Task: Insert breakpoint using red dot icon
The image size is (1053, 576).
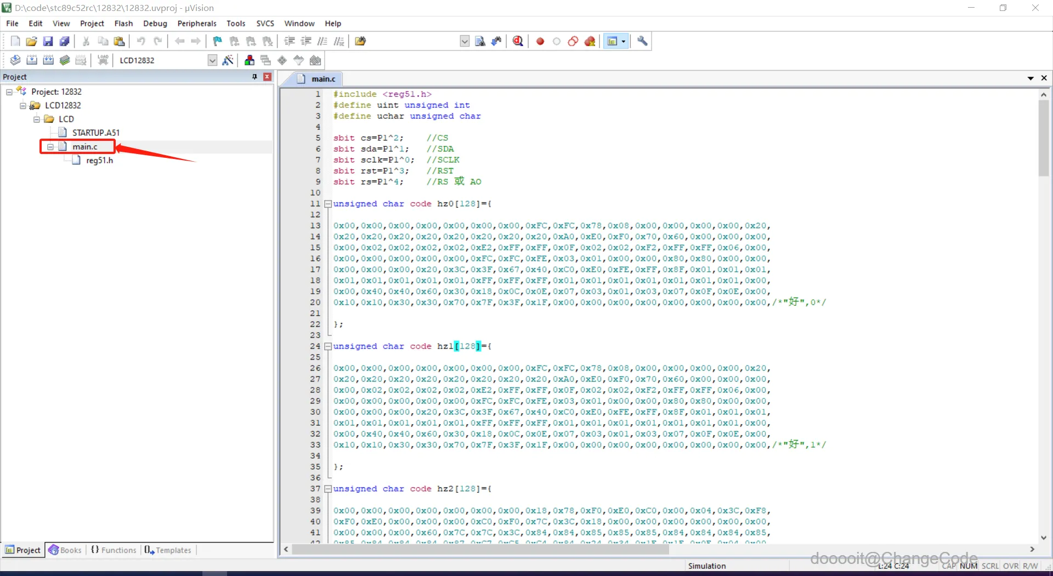Action: point(540,41)
